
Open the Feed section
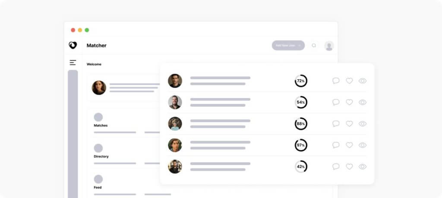[x=98, y=187]
